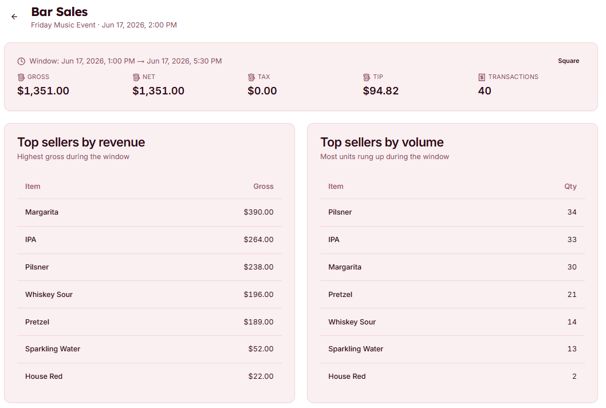
Task: Click the Item header in volume table
Action: click(x=336, y=187)
